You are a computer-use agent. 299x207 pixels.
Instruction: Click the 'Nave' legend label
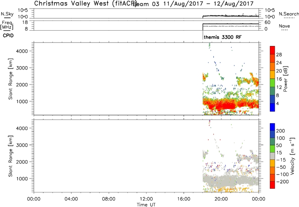tap(284, 26)
